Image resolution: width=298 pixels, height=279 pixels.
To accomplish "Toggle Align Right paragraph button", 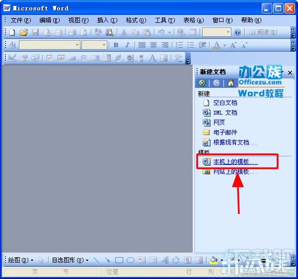I will pyautogui.click(x=164, y=45).
